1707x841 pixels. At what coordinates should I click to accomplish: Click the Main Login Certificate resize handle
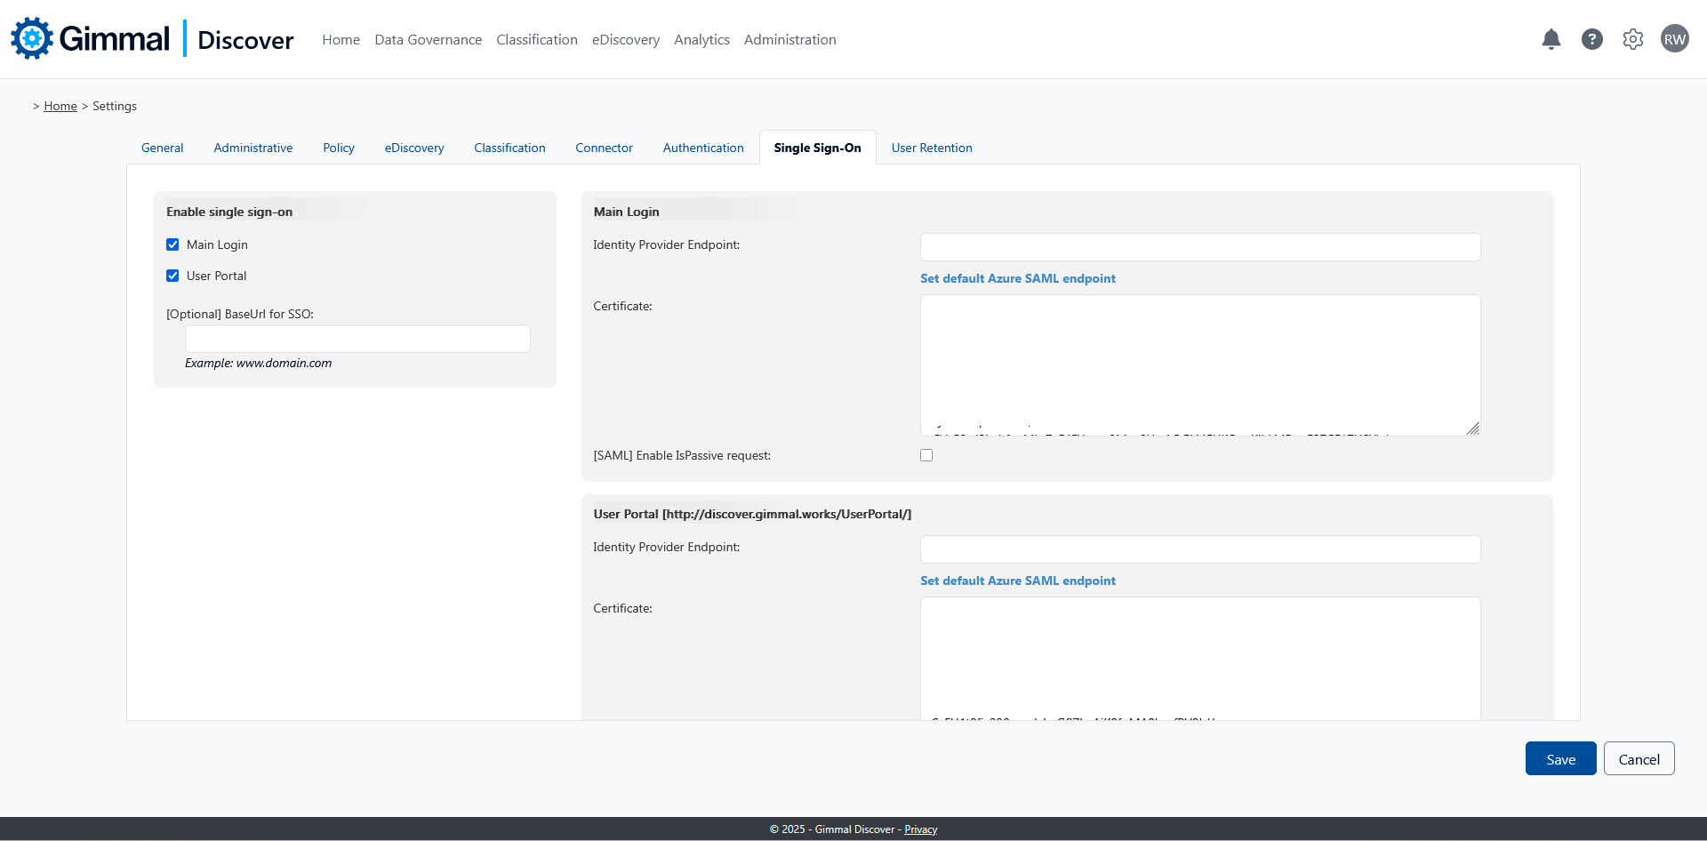click(x=1472, y=429)
